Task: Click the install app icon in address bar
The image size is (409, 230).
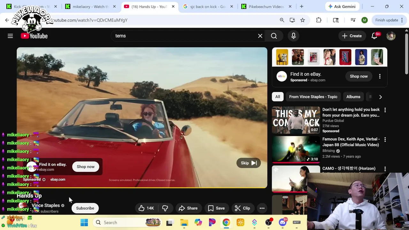Action: point(292,20)
